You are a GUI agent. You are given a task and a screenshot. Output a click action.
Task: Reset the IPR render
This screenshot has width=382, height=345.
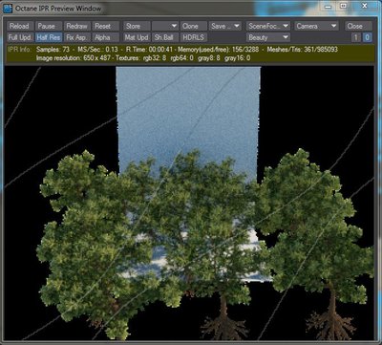[x=106, y=26]
